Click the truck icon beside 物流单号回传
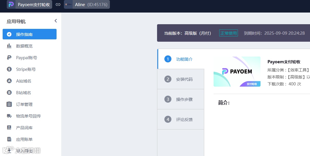Image resolution: width=310 pixels, height=156 pixels. 9,116
